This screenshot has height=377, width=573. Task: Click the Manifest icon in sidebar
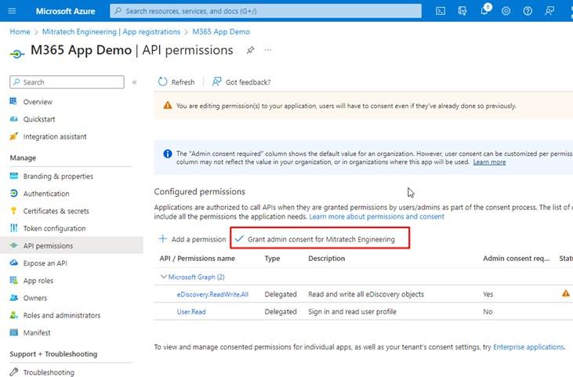coord(14,332)
